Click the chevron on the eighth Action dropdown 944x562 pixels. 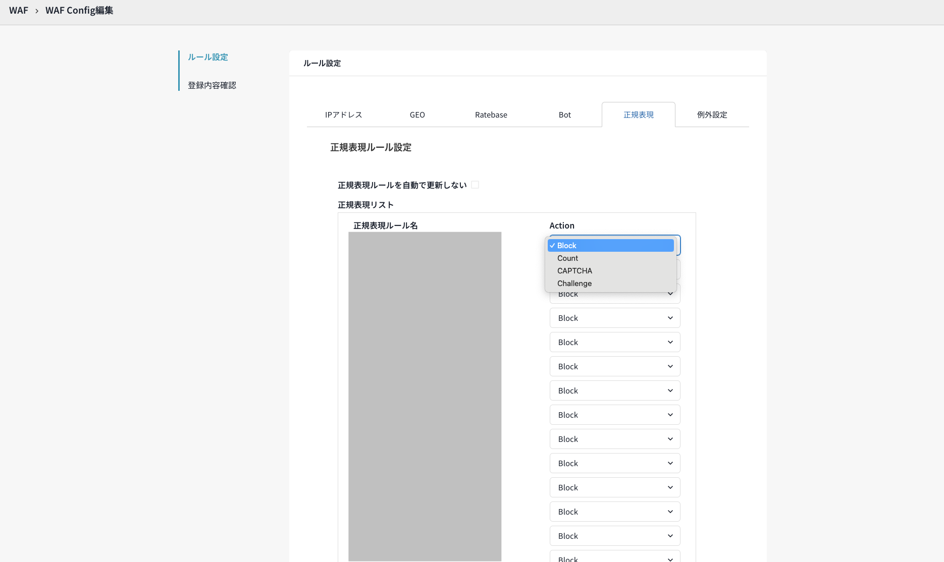pyautogui.click(x=670, y=415)
